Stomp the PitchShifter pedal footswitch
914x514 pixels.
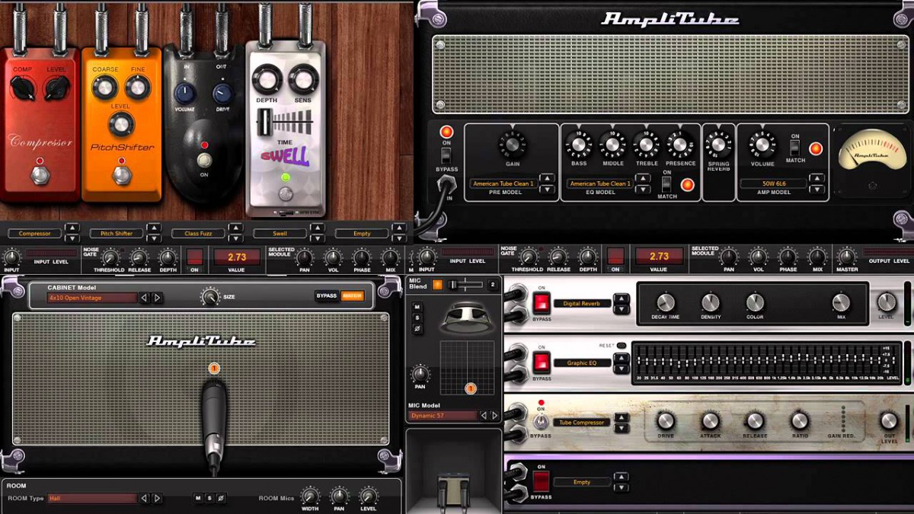pyautogui.click(x=120, y=174)
